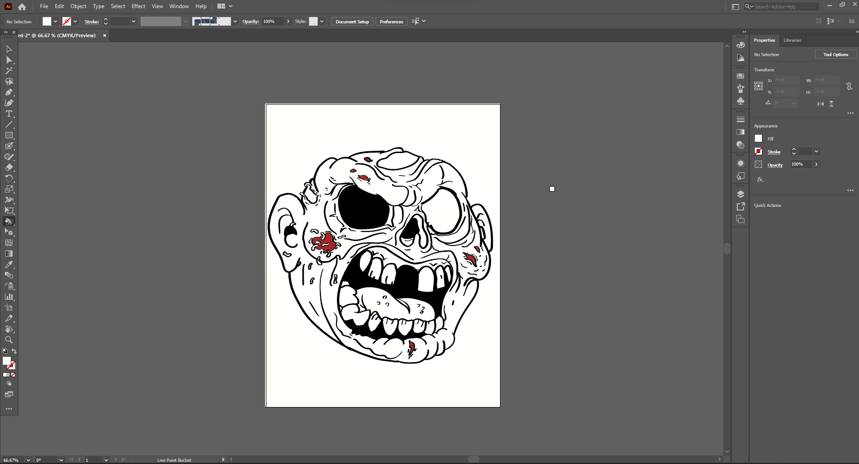The height and width of the screenshot is (464, 859).
Task: Select the Zoom tool
Action: [x=9, y=340]
